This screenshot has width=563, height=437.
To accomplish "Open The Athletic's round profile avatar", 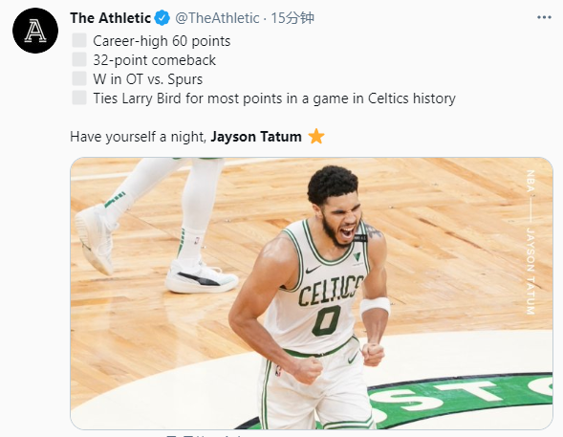I will pyautogui.click(x=35, y=31).
